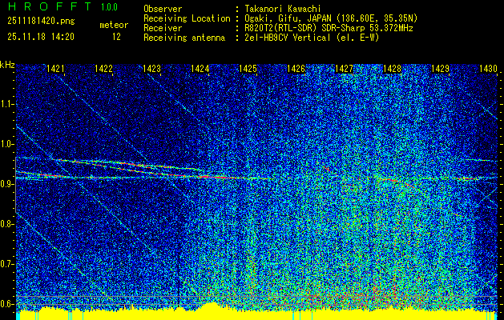Click the 1423 time marker
The width and height of the screenshot is (504, 320).
click(151, 68)
